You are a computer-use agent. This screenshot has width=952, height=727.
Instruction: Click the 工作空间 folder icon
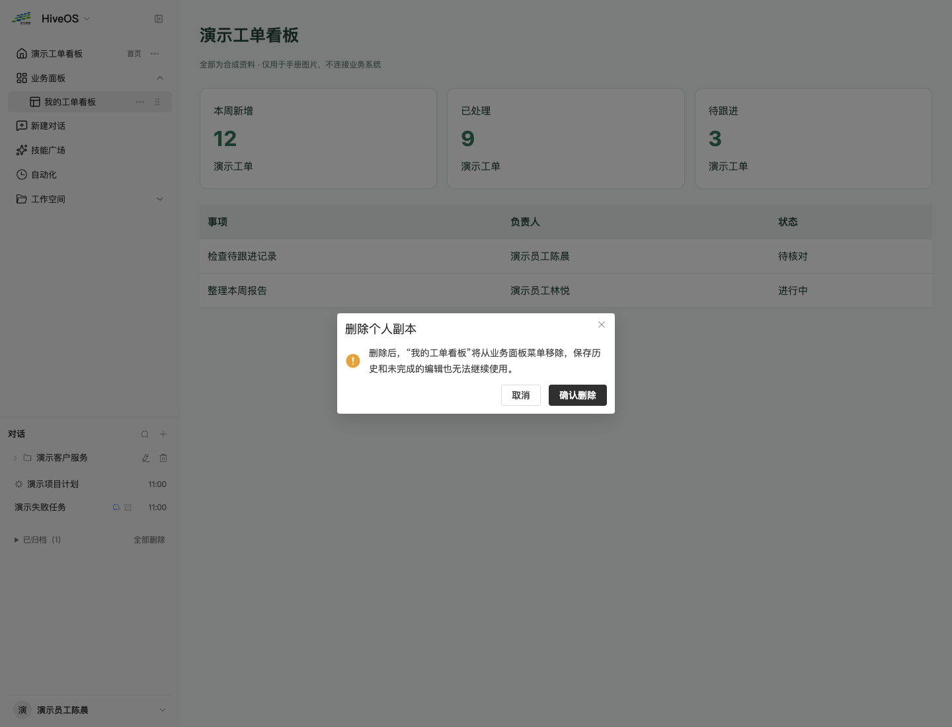(x=22, y=199)
